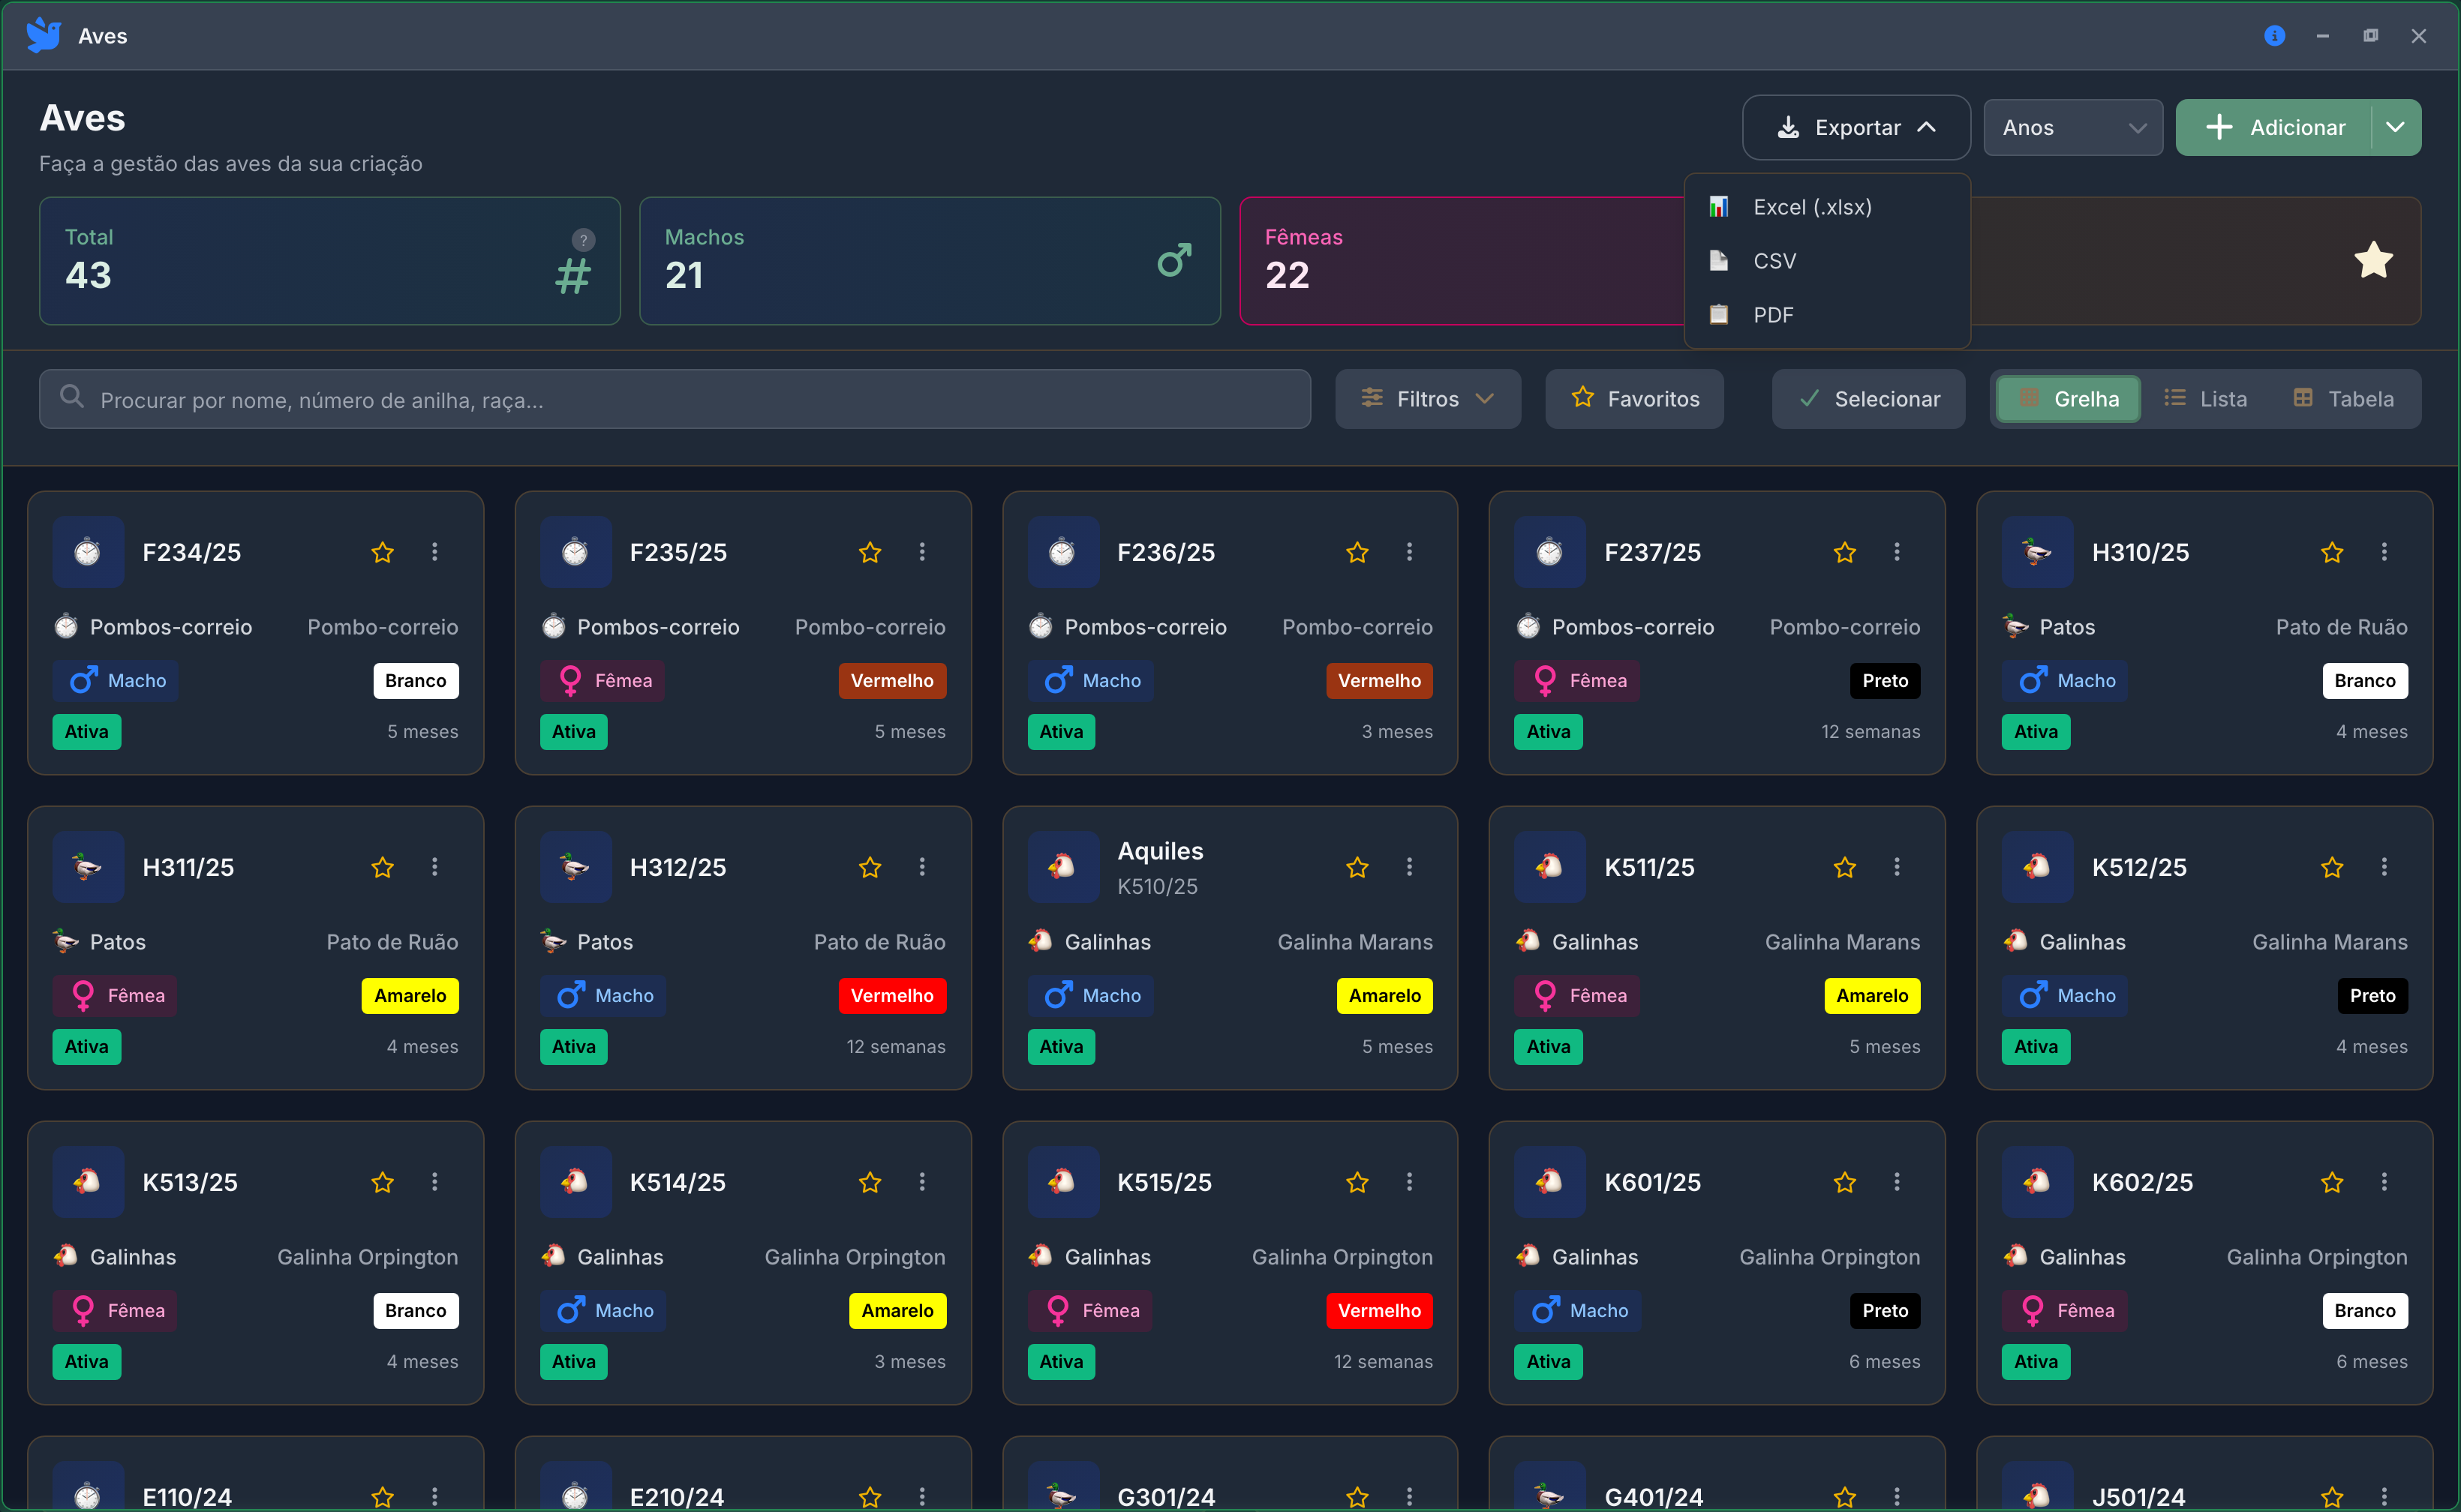Expand the Adicionar split arrow
This screenshot has width=2461, height=1512.
coord(2396,128)
